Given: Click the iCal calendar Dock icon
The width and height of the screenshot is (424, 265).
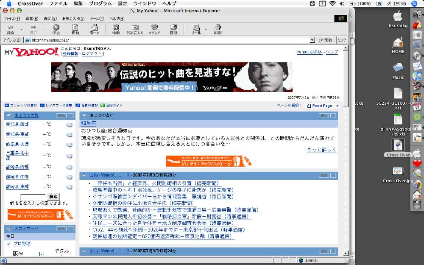Looking at the screenshot, I should [x=417, y=107].
